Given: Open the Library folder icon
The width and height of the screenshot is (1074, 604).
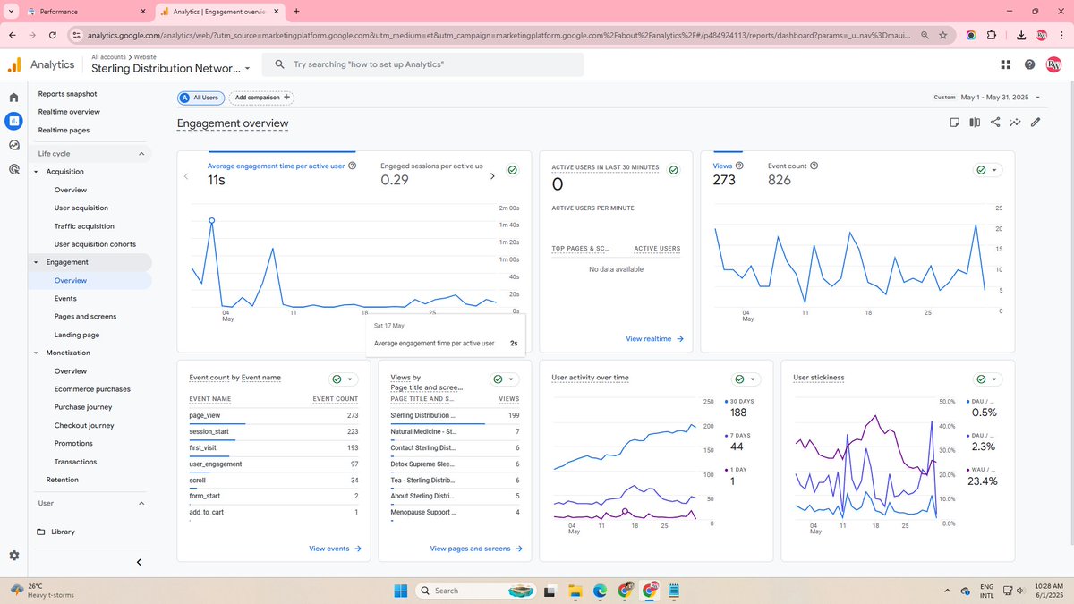Looking at the screenshot, I should (40, 532).
